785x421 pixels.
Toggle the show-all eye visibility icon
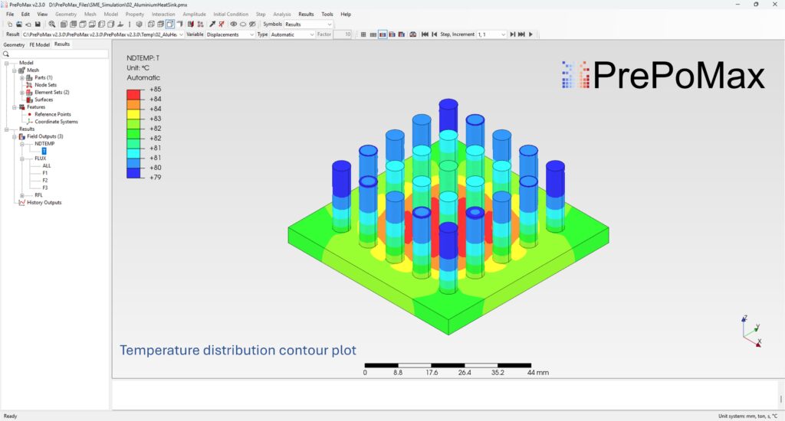(x=234, y=24)
